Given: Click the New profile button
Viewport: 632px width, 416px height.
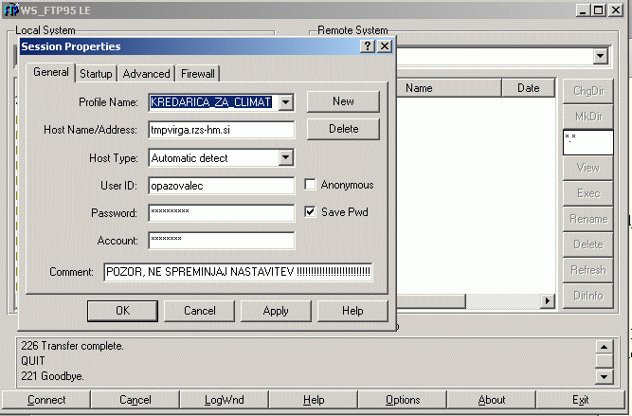Looking at the screenshot, I should pos(343,101).
